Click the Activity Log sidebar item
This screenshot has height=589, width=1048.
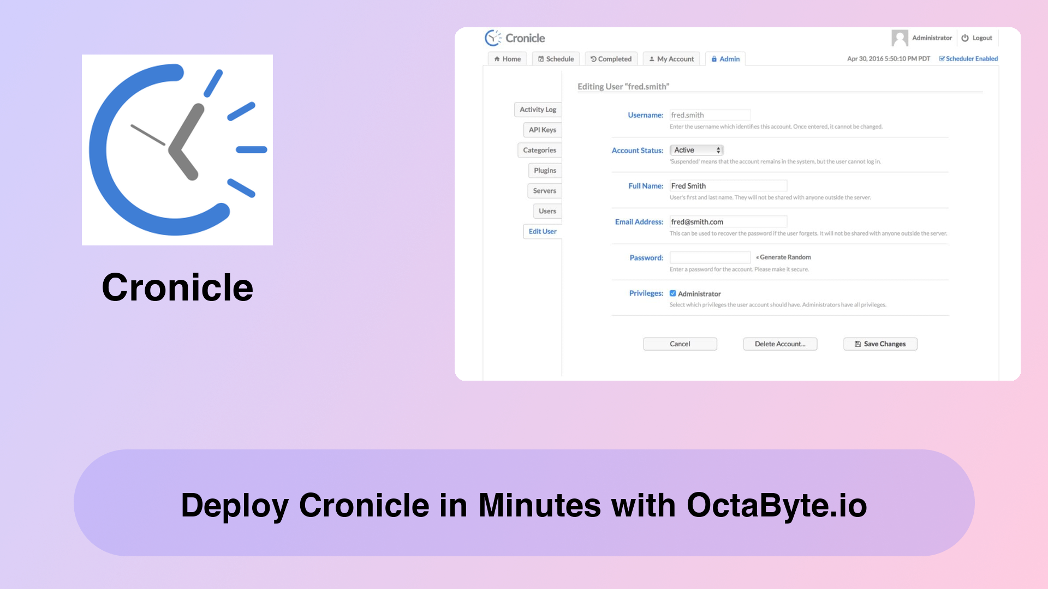point(538,109)
